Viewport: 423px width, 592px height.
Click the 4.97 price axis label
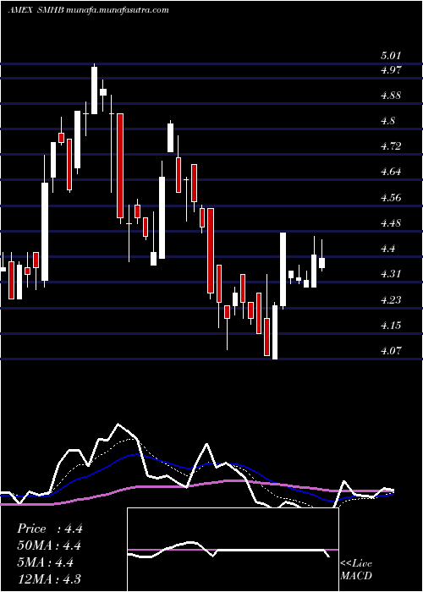pos(391,70)
